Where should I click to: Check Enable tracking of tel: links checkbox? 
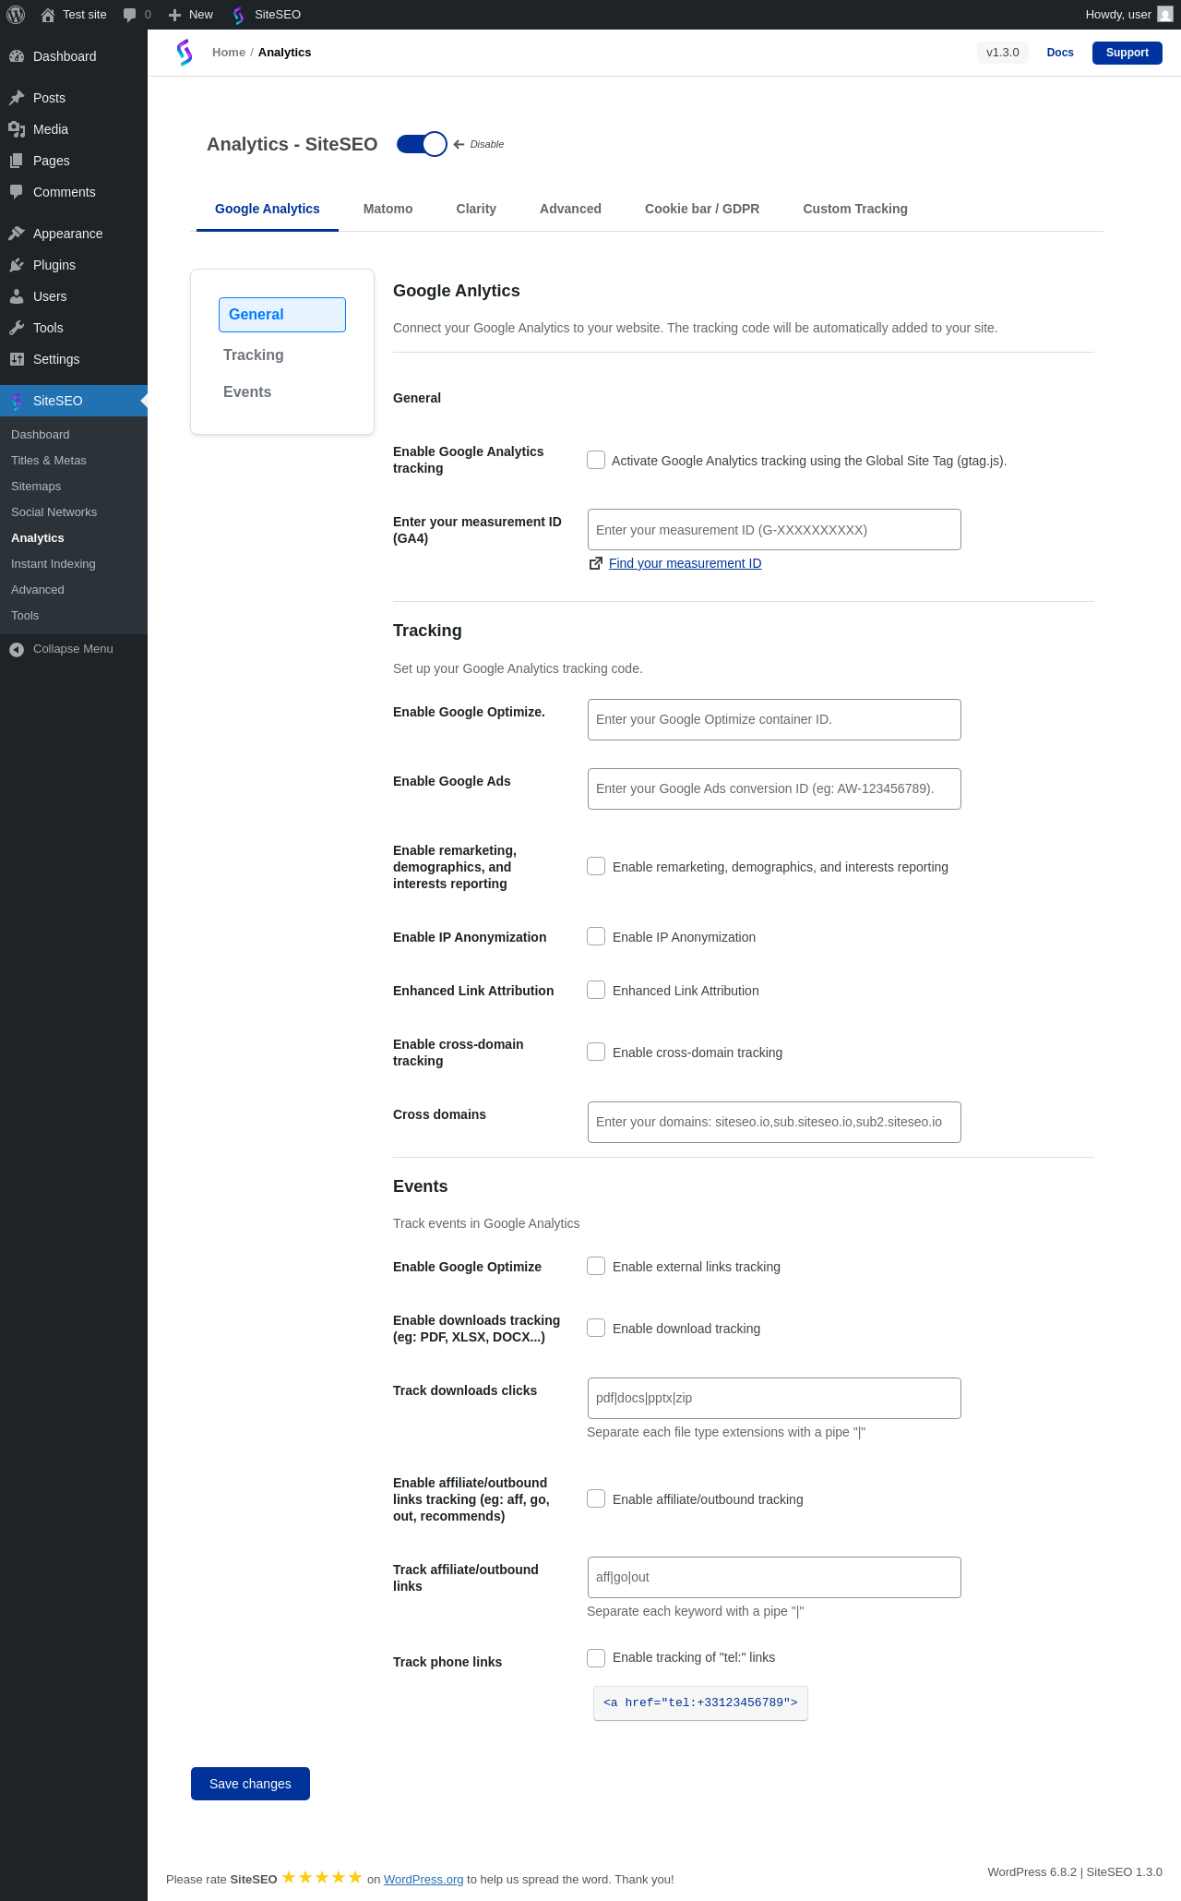(x=596, y=1658)
